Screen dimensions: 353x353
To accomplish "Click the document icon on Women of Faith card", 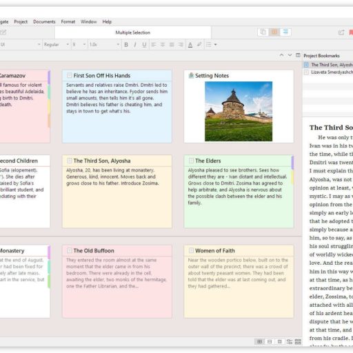I will (191, 250).
